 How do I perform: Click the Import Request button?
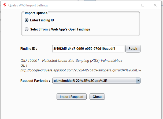72,97
